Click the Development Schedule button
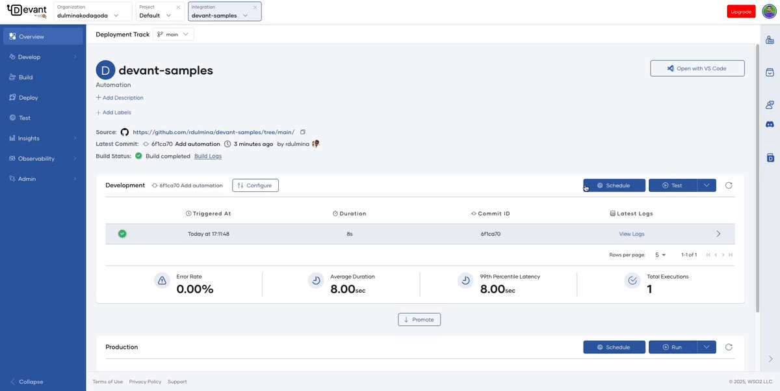This screenshot has width=780, height=391. point(614,185)
